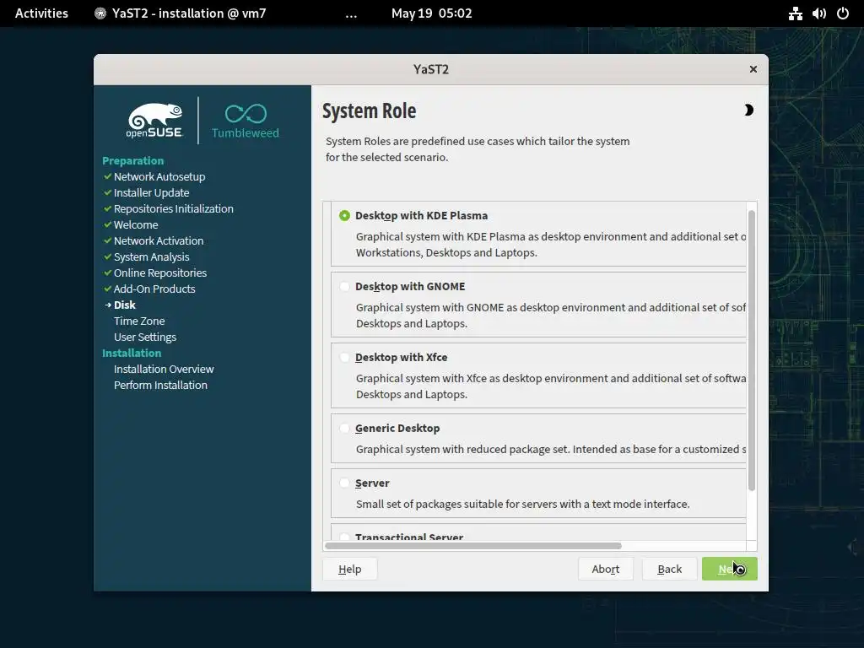
Task: Click the Installer Update step
Action: pos(152,193)
